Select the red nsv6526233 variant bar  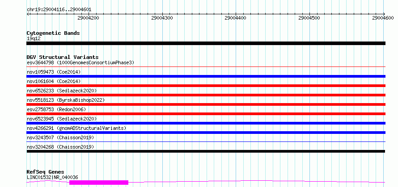(206, 95)
